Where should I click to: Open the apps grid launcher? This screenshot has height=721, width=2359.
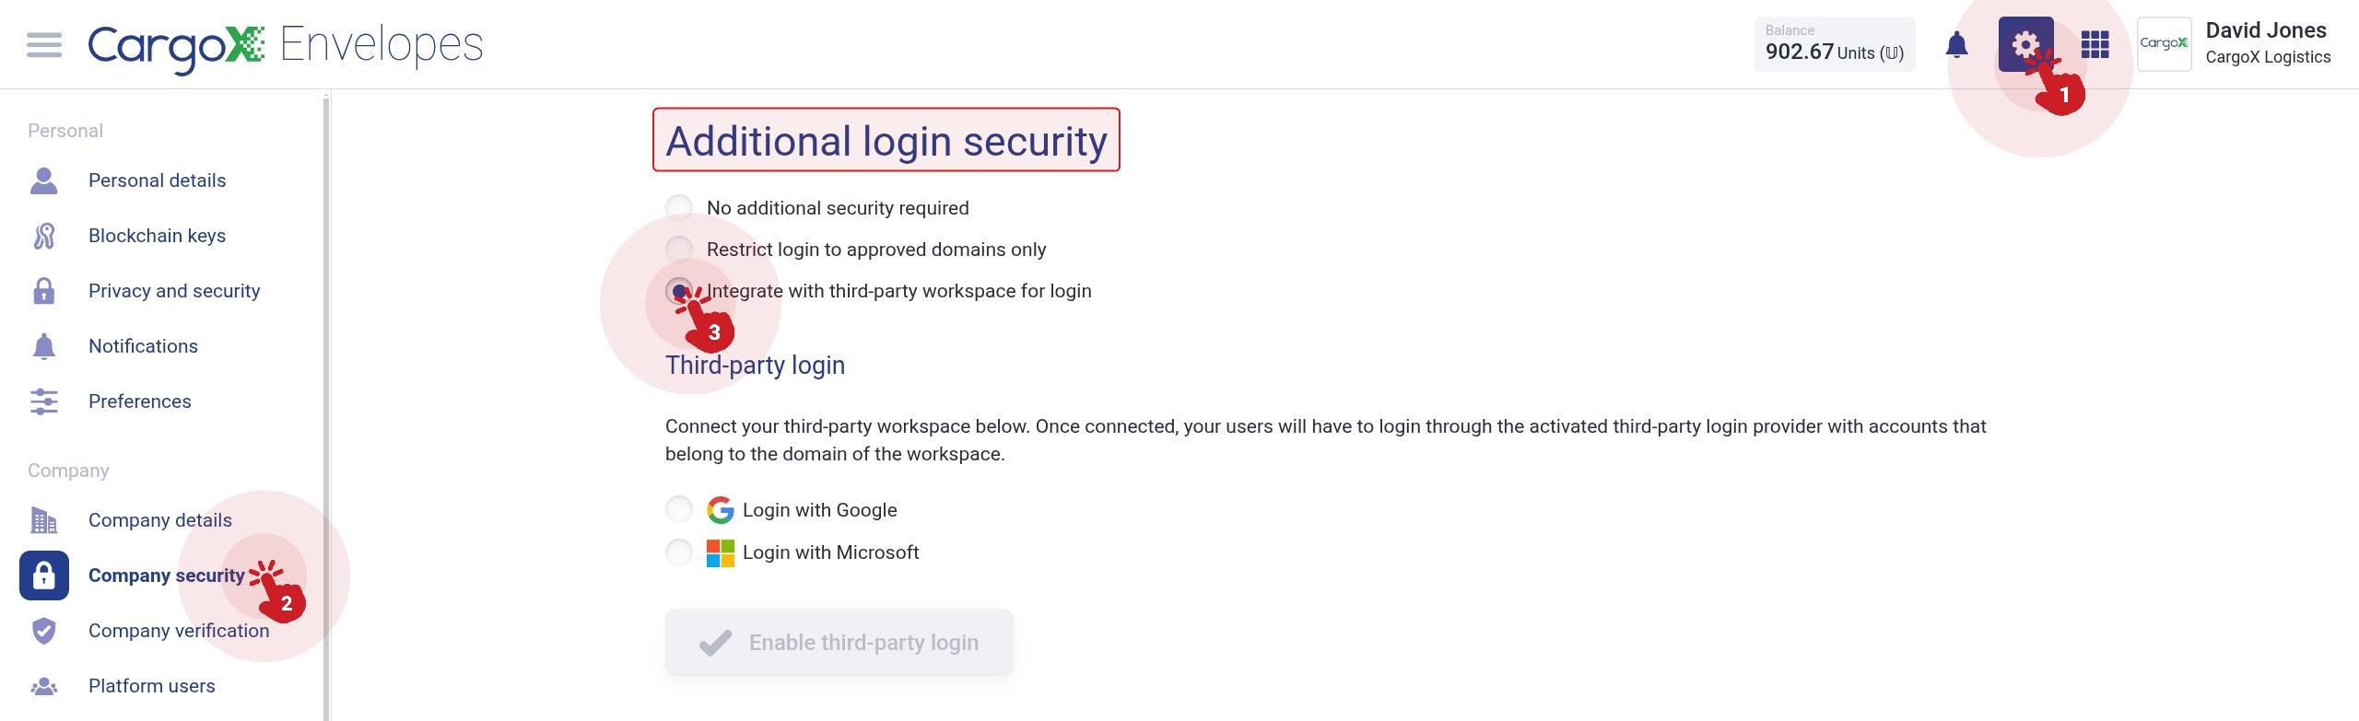click(2095, 44)
